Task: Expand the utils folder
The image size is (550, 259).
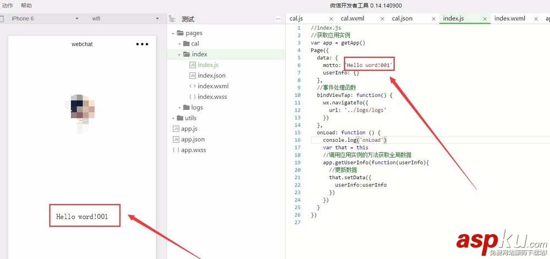Action: point(173,118)
